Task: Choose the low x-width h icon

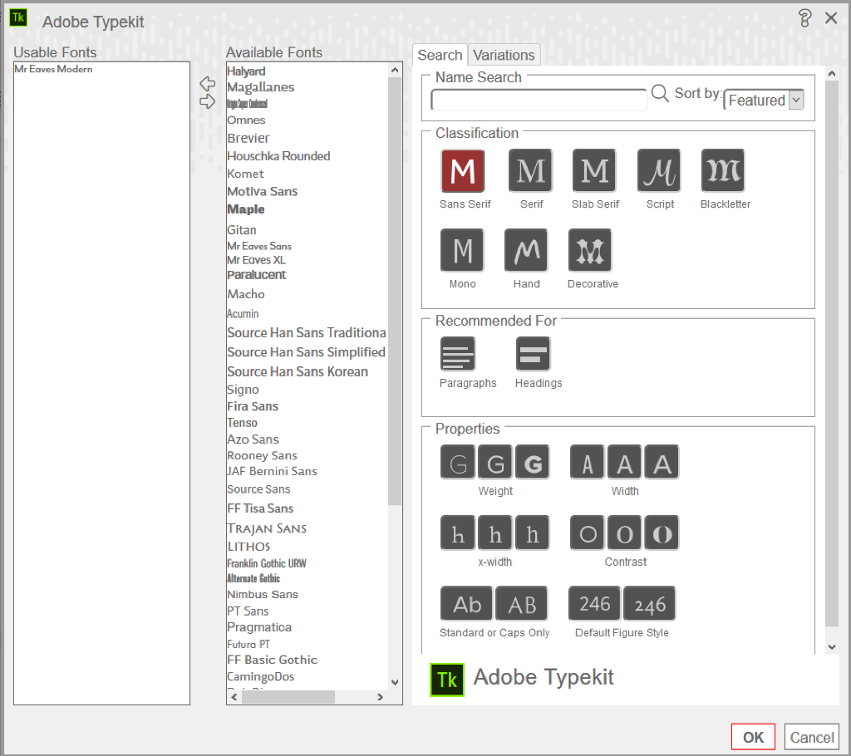Action: pyautogui.click(x=458, y=533)
